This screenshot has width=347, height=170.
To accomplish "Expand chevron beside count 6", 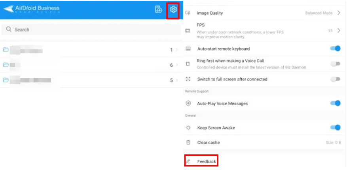I will coord(176,65).
